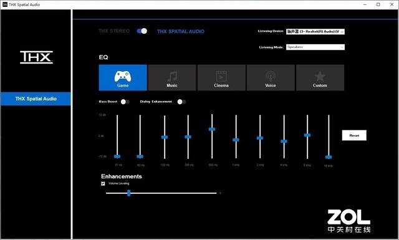
Task: Reset the EQ with Reset button
Action: click(x=354, y=135)
